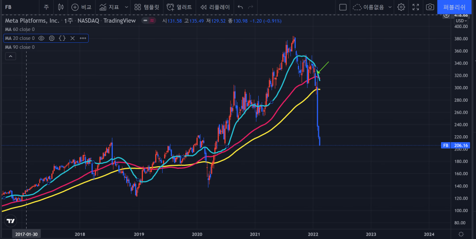The image size is (476, 239).
Task: Enter fullscreen mode
Action: pyautogui.click(x=415, y=7)
